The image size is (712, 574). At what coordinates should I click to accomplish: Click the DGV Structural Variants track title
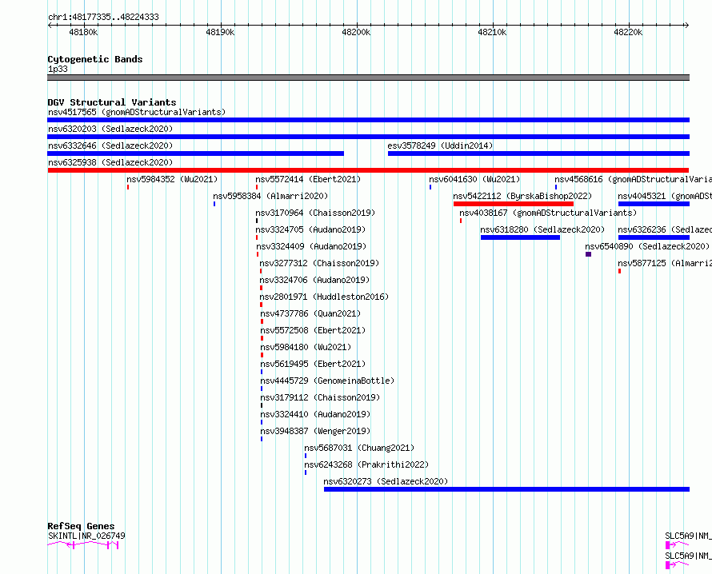pyautogui.click(x=112, y=102)
